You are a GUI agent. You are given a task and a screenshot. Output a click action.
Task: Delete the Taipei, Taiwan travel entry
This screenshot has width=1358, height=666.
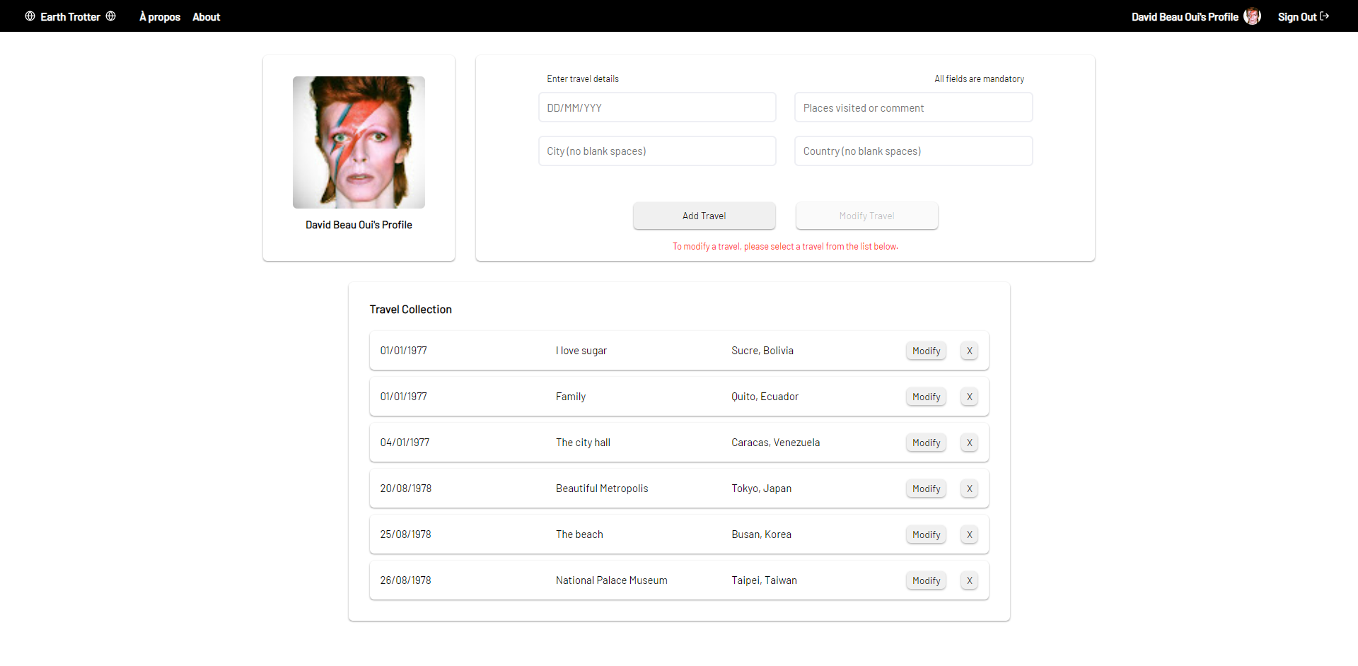[x=969, y=580]
